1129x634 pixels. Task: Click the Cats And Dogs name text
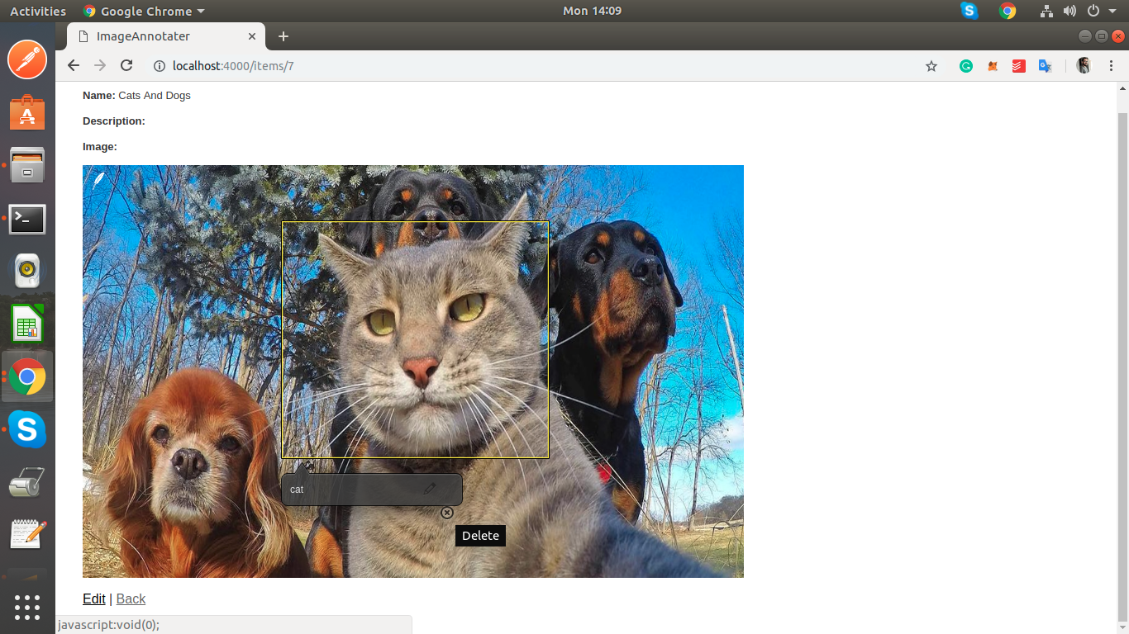click(x=155, y=96)
